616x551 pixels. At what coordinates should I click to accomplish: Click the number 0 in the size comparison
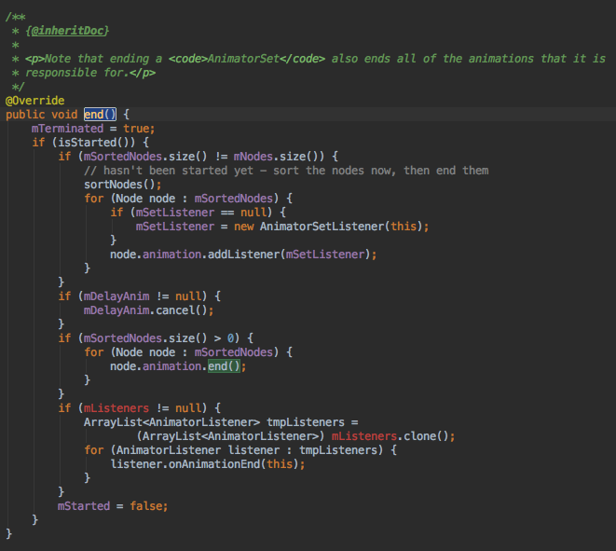[230, 338]
